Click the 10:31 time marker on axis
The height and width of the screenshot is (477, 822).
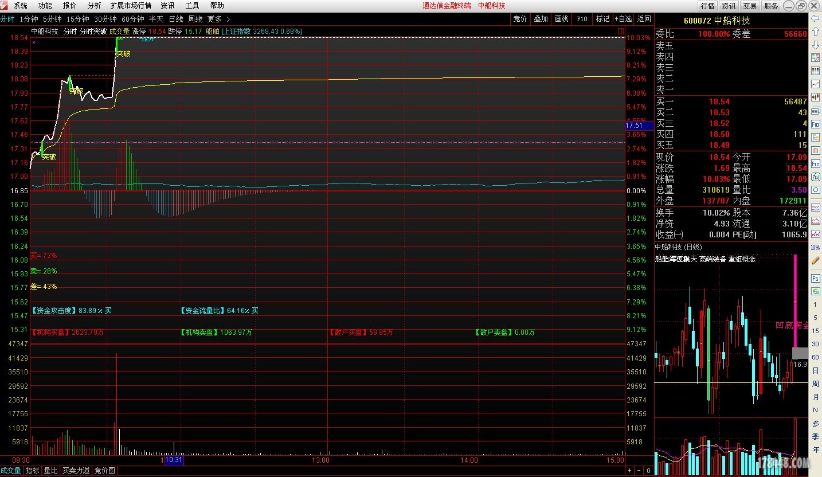(174, 460)
